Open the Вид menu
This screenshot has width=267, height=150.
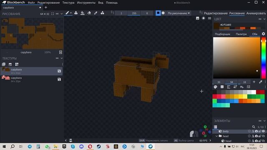(x=101, y=3)
